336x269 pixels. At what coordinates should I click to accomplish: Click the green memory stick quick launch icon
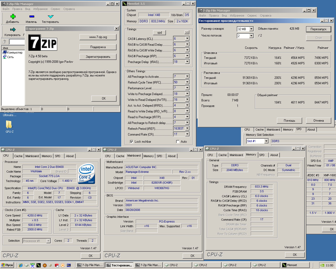[39, 265]
